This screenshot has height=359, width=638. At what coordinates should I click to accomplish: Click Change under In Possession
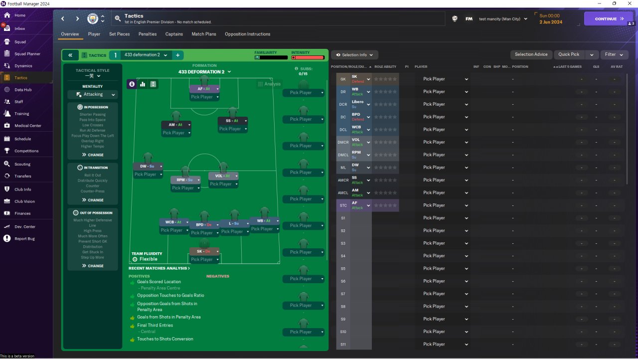(93, 155)
